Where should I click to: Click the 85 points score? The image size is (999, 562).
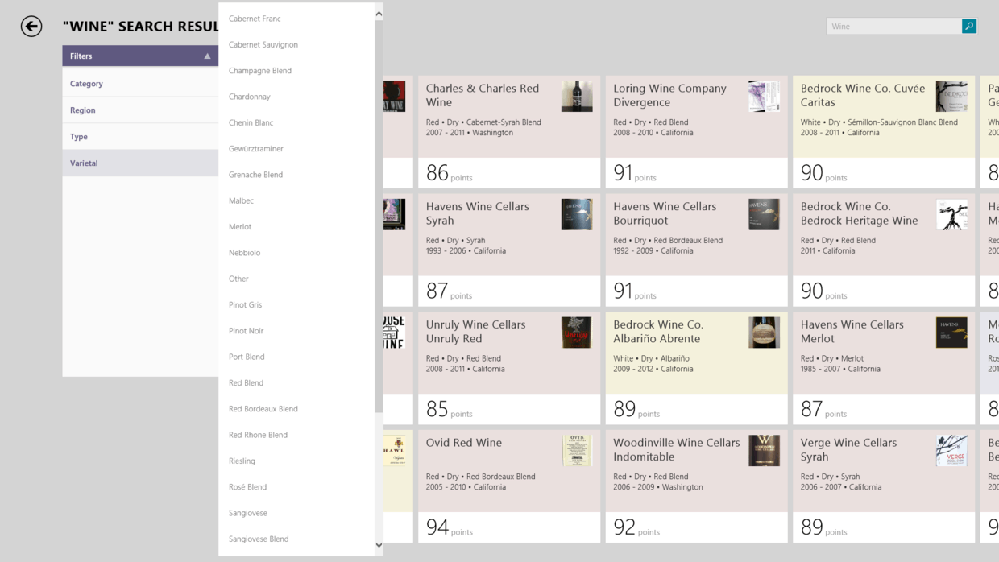pyautogui.click(x=449, y=409)
